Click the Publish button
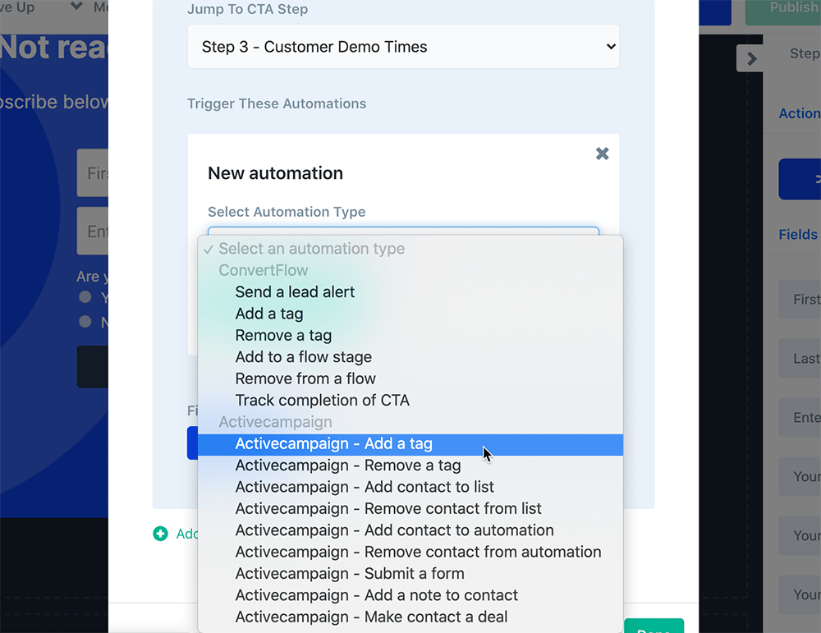Viewport: 821px width, 633px height. tap(783, 11)
